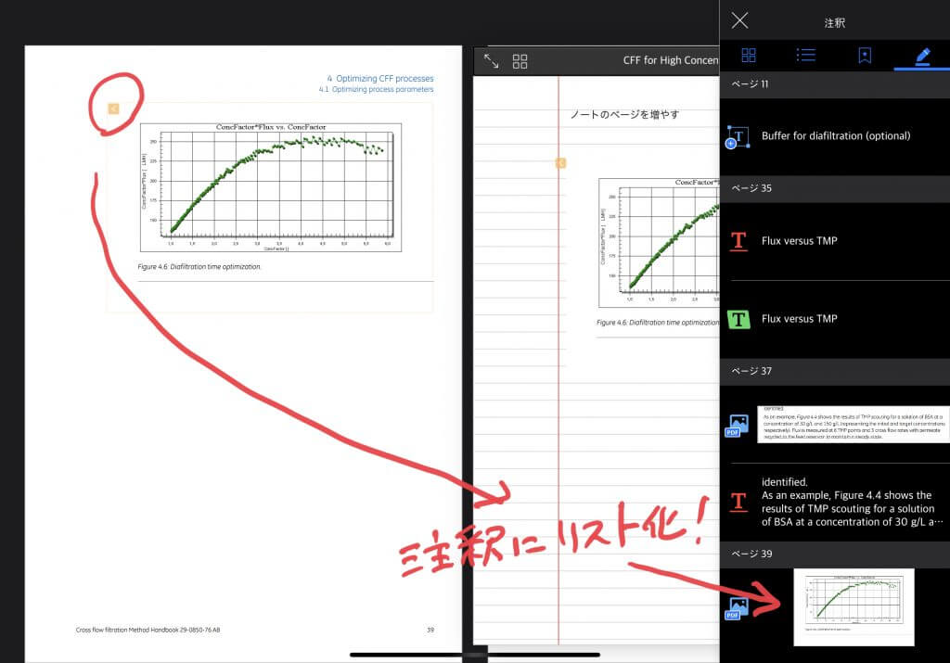The image size is (950, 663).
Task: Open 'Buffer for diafiltration (optional)' annotation
Action: (x=836, y=136)
